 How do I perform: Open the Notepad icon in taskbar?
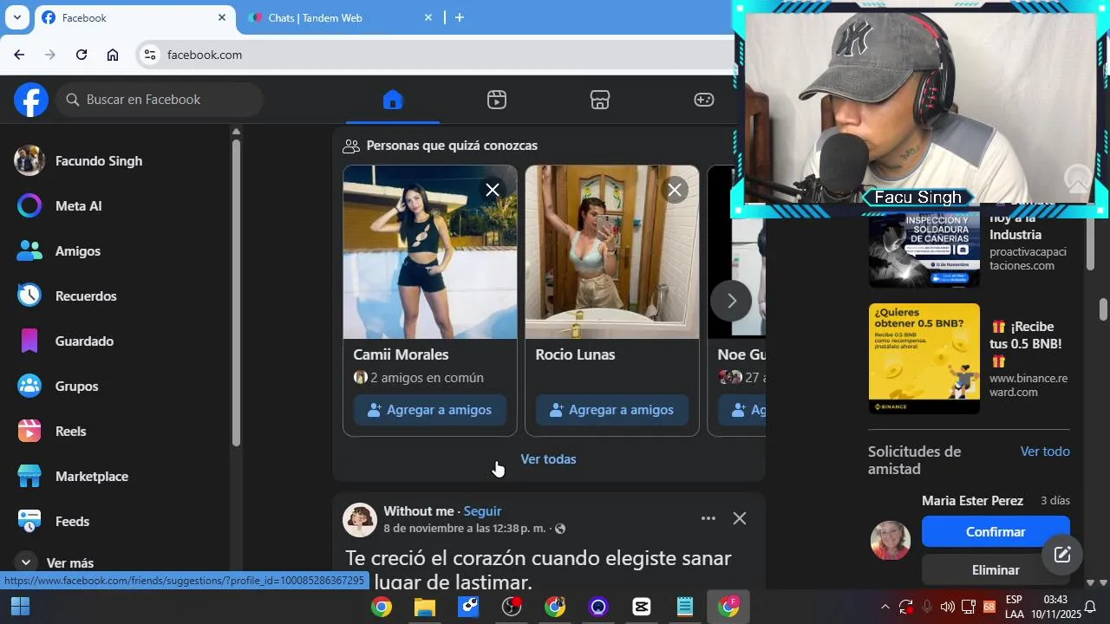[685, 607]
